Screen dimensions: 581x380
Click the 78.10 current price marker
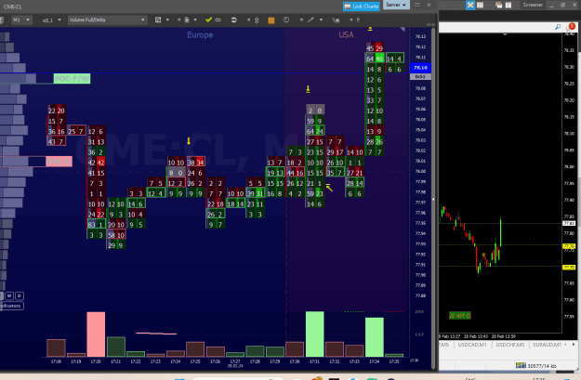click(420, 68)
